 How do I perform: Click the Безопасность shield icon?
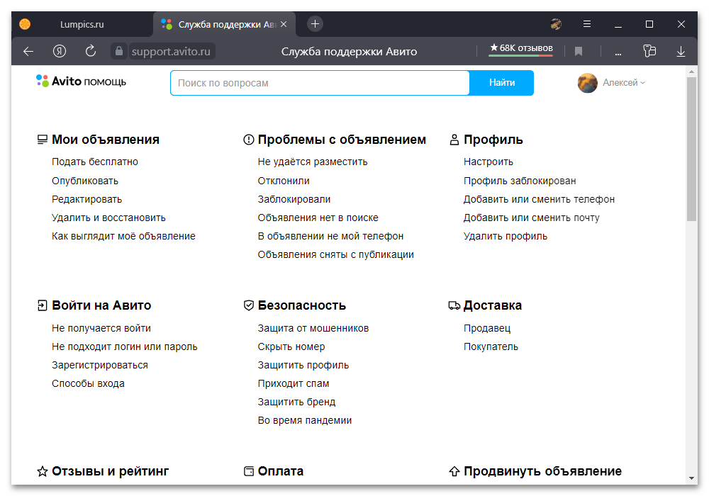point(248,306)
